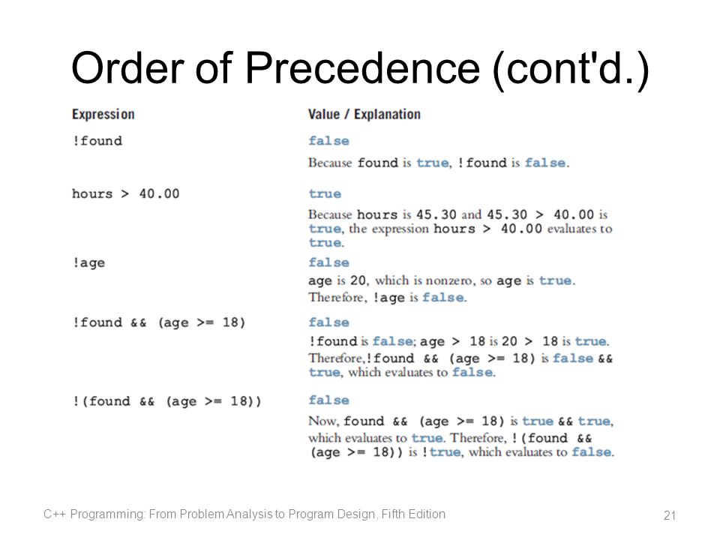Click the !found && (age >= 18) expression
This screenshot has height=540, width=720.
click(159, 322)
